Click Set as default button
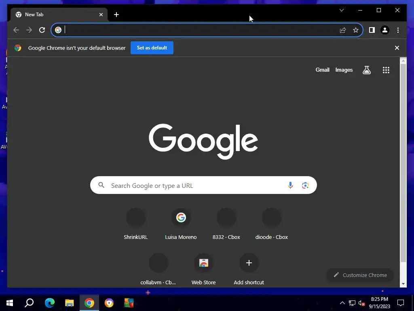The height and width of the screenshot is (311, 414). point(152,48)
